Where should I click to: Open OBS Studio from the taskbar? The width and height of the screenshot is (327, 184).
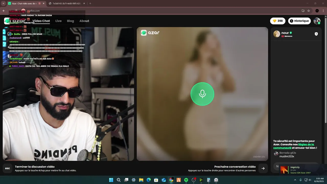(194, 180)
